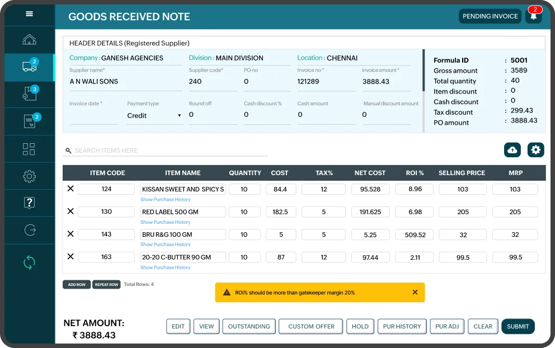Click the PENDING INVOICE button
Viewport: 555px width, 348px height.
click(x=490, y=16)
